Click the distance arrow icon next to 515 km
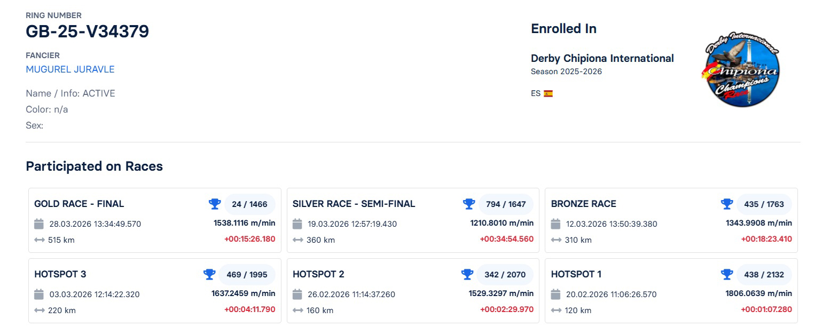The image size is (823, 335). click(x=38, y=240)
